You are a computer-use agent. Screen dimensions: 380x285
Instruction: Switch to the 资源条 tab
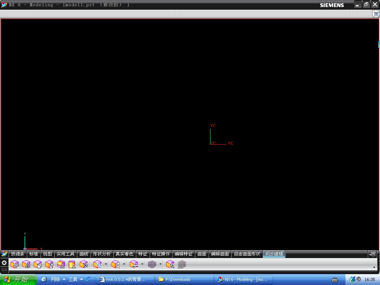point(17,254)
